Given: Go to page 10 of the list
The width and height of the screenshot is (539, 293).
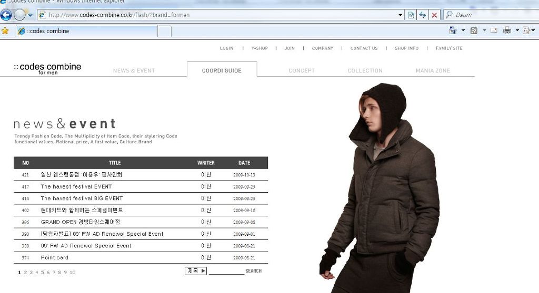Looking at the screenshot, I should 73,273.
